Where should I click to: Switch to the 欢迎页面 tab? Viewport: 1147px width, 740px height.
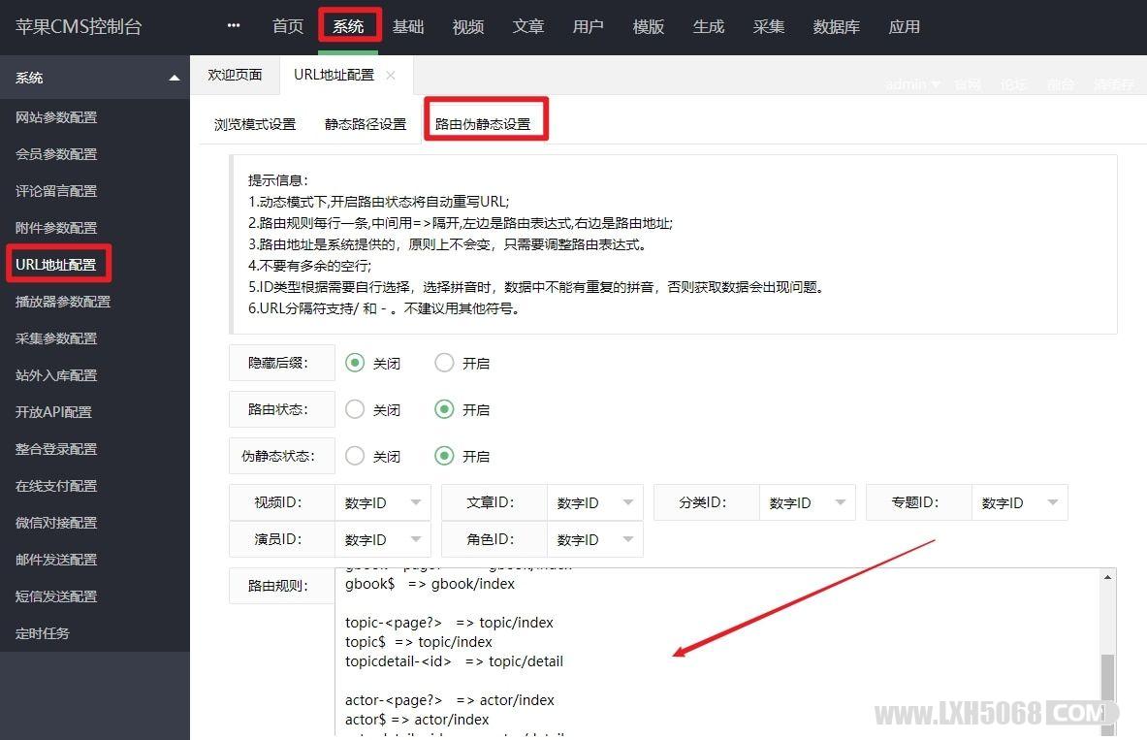(x=235, y=75)
